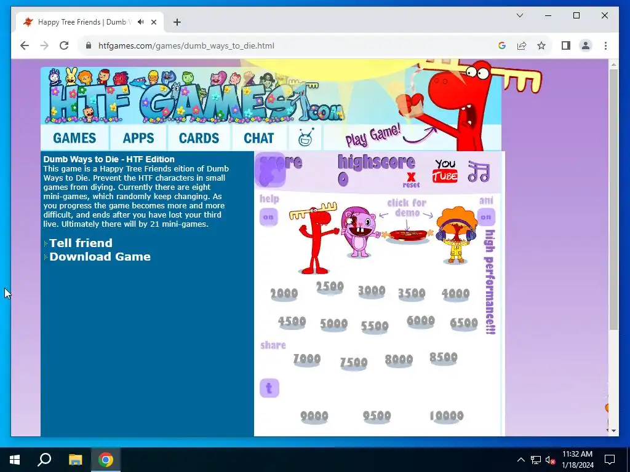The width and height of the screenshot is (630, 472).
Task: Click the 9500 score milestone
Action: click(377, 417)
